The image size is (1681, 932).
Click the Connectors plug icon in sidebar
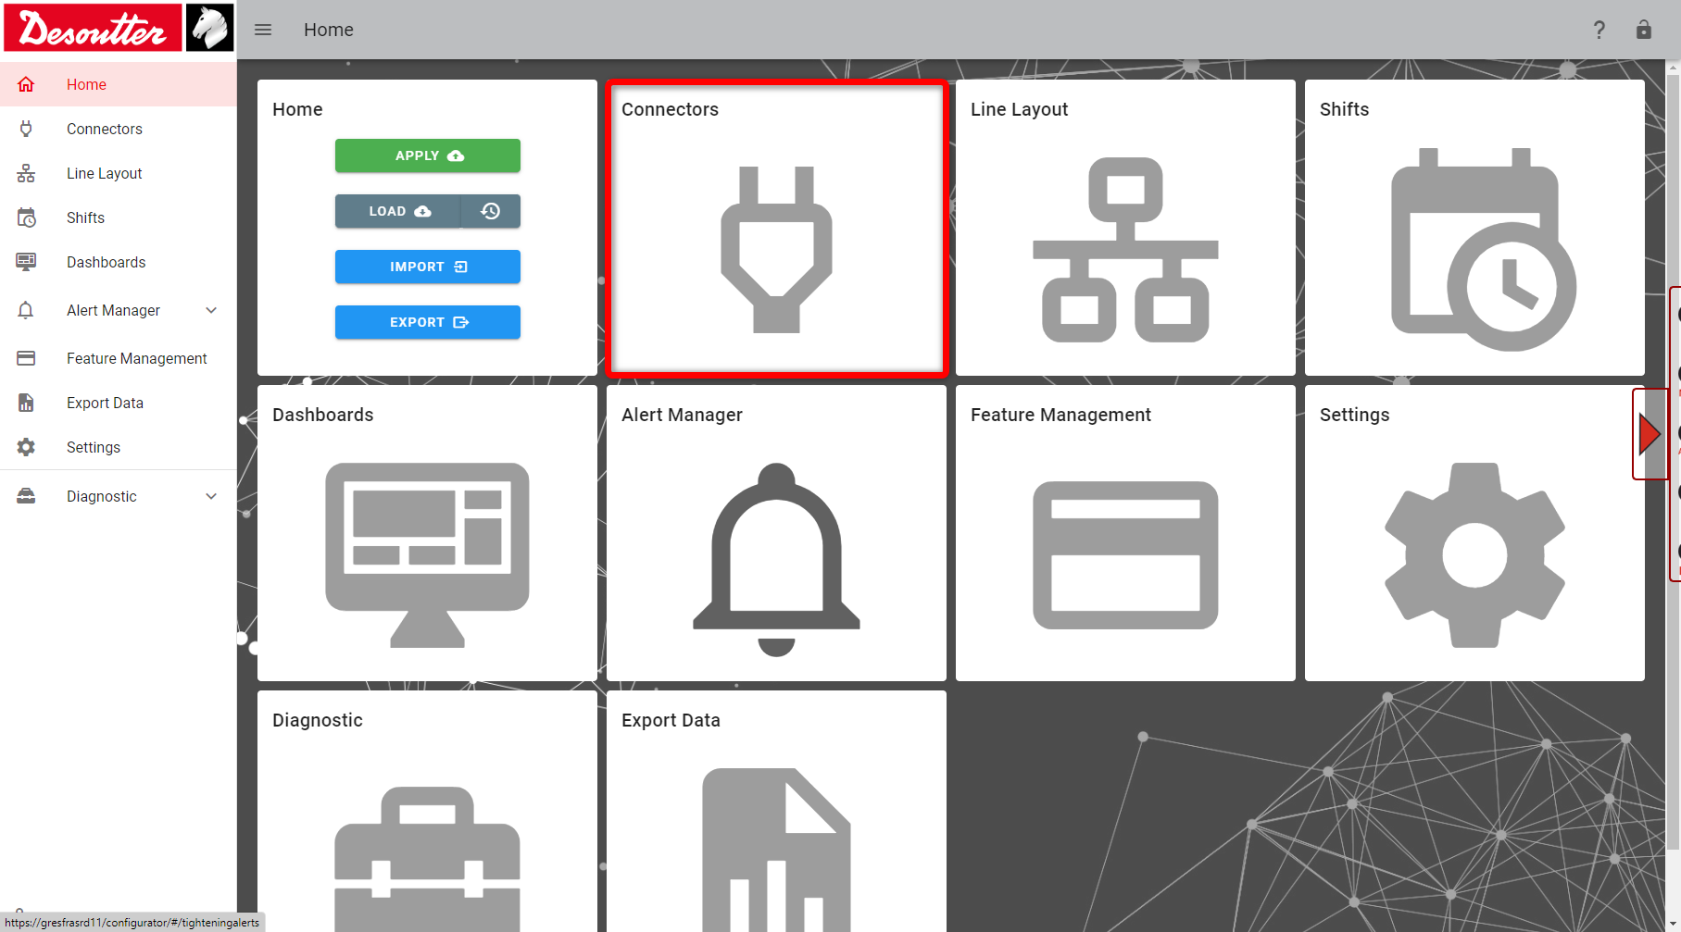[26, 129]
